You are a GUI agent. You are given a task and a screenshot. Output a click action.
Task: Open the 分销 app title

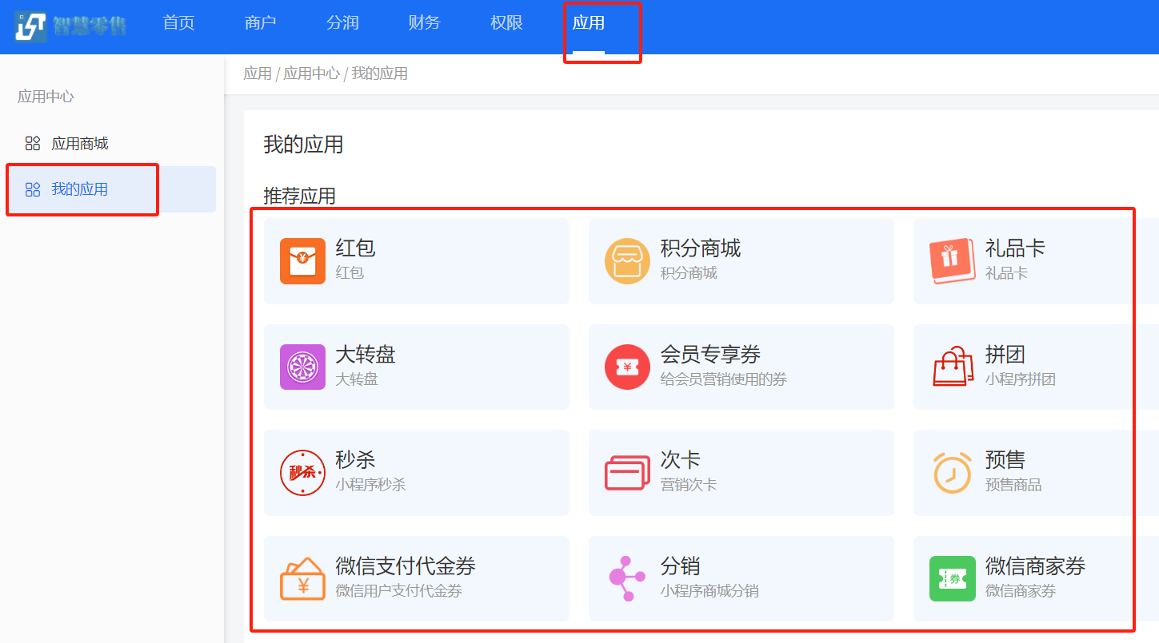tap(681, 566)
